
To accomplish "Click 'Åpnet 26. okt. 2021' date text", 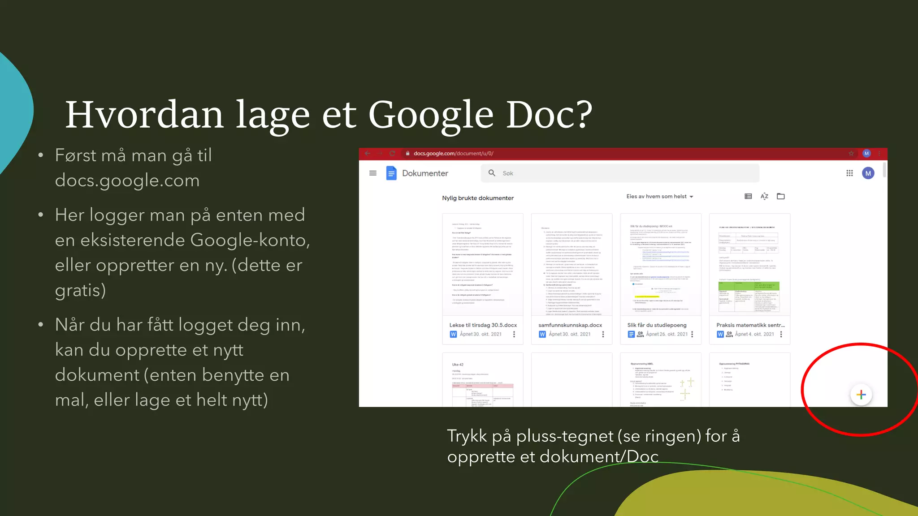I will click(667, 334).
